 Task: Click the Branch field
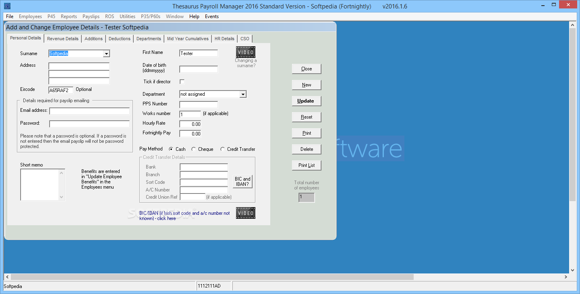click(204, 175)
